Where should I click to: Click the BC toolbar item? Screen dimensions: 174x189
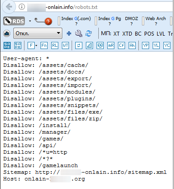pyautogui.click(x=138, y=34)
